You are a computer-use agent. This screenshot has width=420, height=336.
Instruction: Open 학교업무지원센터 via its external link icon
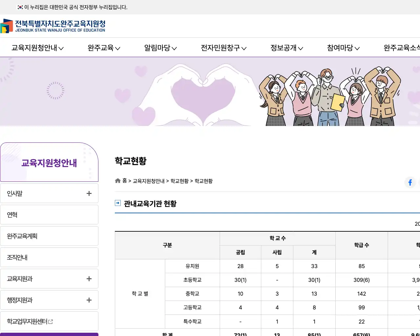(x=50, y=321)
